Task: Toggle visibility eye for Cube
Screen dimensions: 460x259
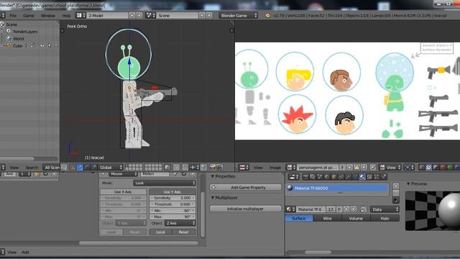Action: [x=42, y=45]
